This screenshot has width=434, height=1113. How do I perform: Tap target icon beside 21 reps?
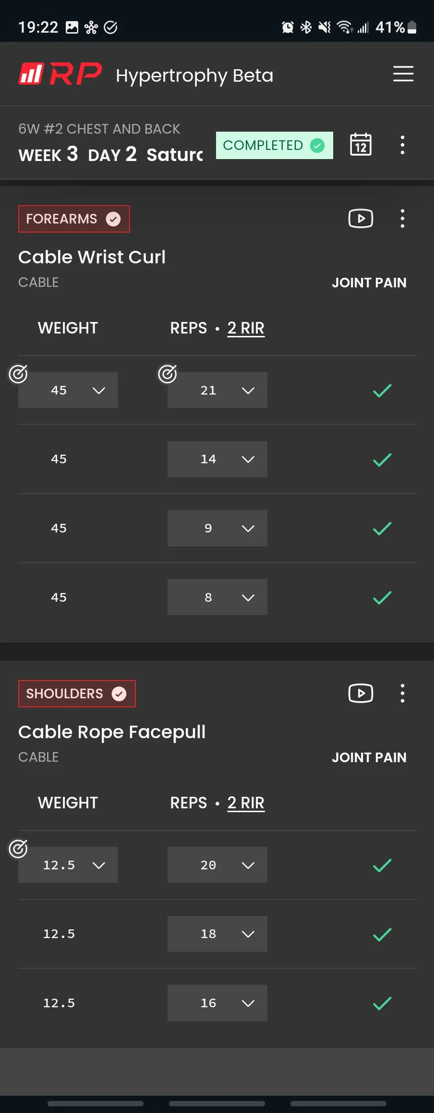click(167, 374)
